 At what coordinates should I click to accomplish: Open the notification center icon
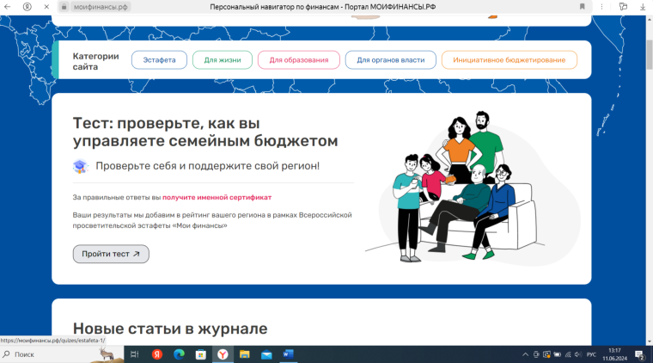pos(639,354)
